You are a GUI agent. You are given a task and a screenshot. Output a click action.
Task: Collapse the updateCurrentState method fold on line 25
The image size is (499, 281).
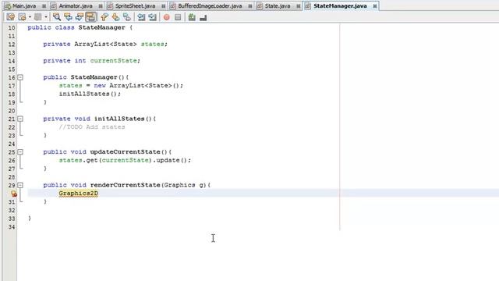tap(20, 152)
